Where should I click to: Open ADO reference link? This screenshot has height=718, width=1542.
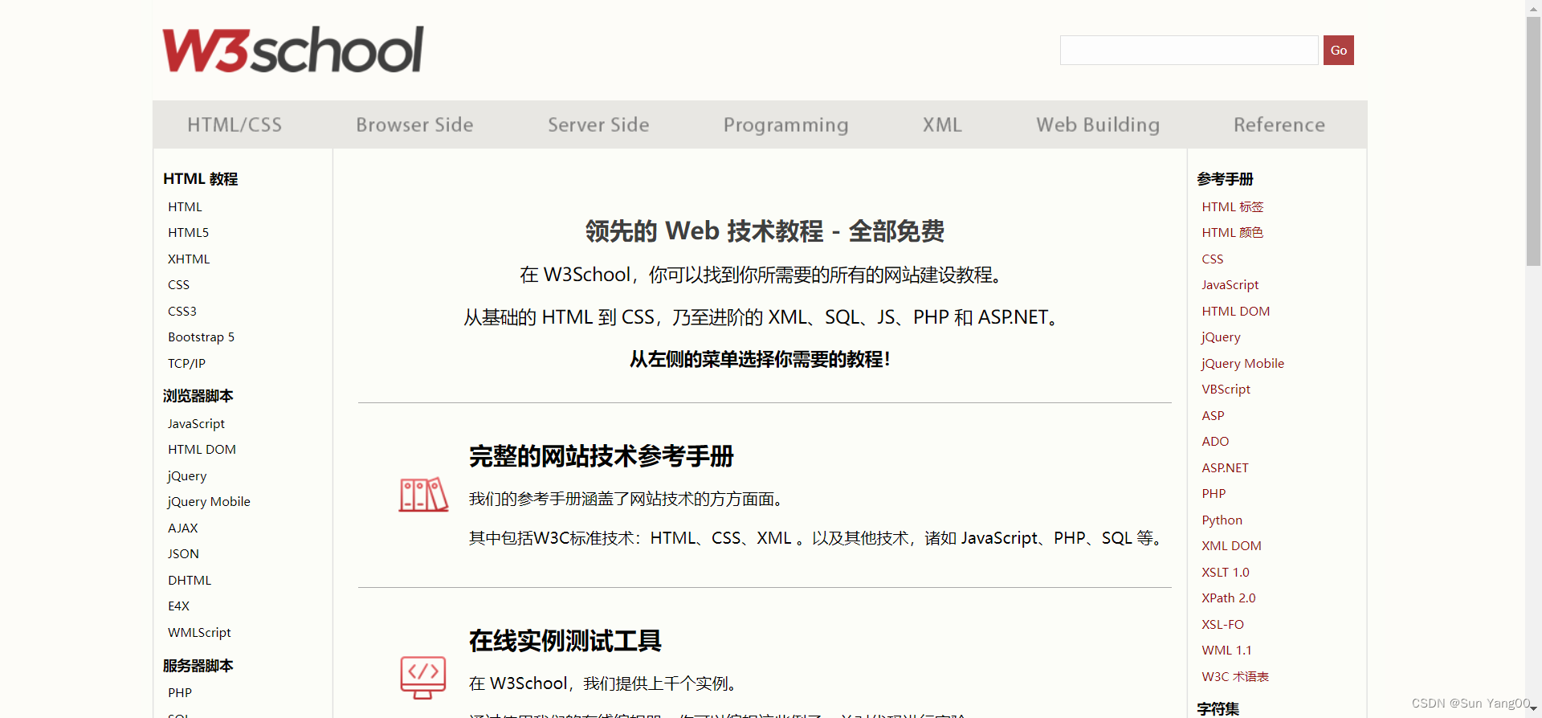tap(1215, 442)
